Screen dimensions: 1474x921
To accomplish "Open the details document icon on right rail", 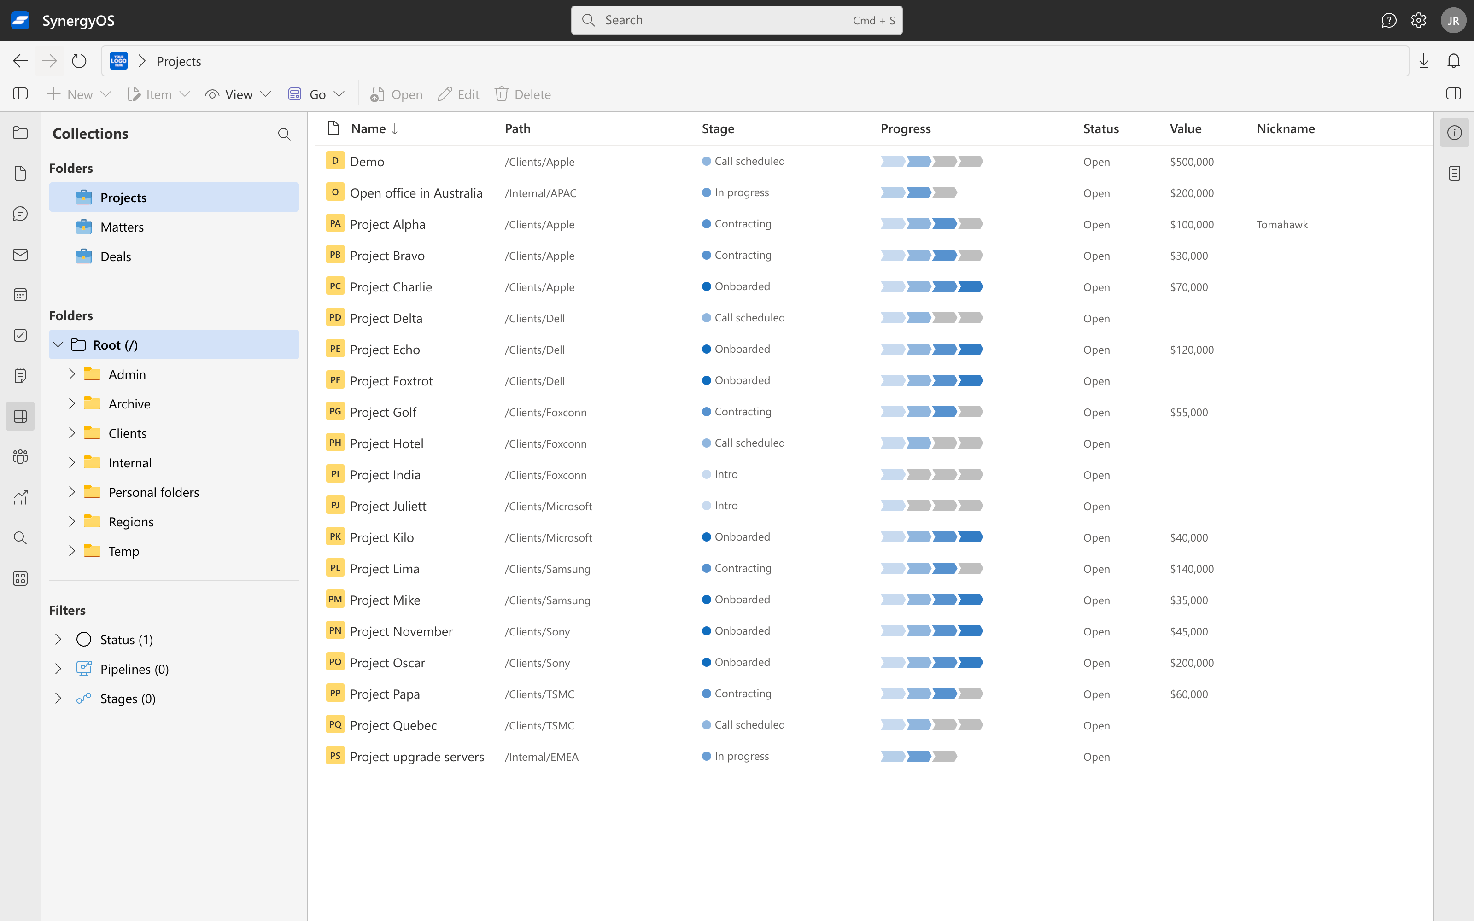I will pyautogui.click(x=1455, y=173).
